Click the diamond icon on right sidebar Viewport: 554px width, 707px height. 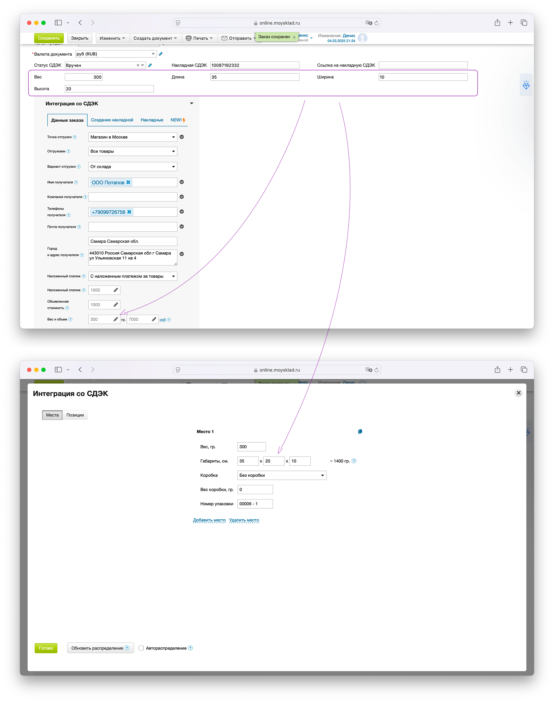point(526,85)
